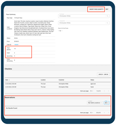116x125 pixels.
Task: Click the Modify Pass Quantity button
Action: pos(97,9)
